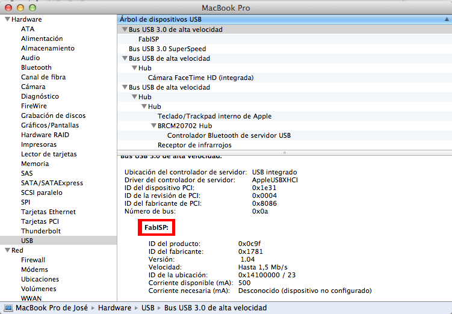
Task: Select FabISP in the USB device tree
Action: click(x=285, y=39)
